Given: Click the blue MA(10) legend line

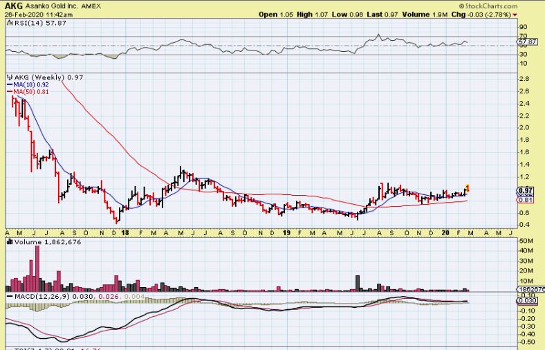Looking at the screenshot, I should coord(10,84).
